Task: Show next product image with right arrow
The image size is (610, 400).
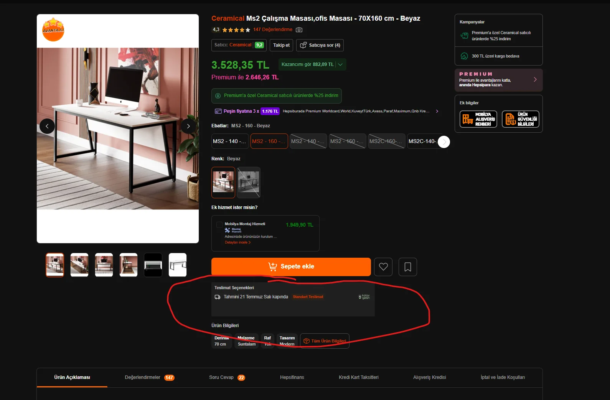Action: [188, 126]
